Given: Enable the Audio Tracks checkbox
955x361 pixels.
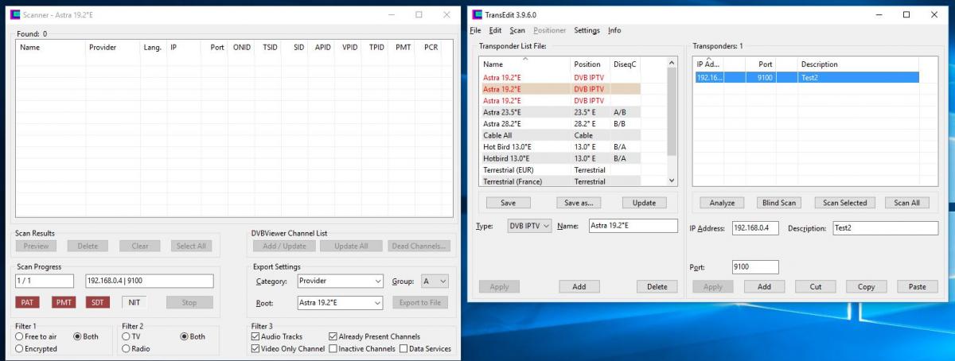Looking at the screenshot, I should (255, 336).
